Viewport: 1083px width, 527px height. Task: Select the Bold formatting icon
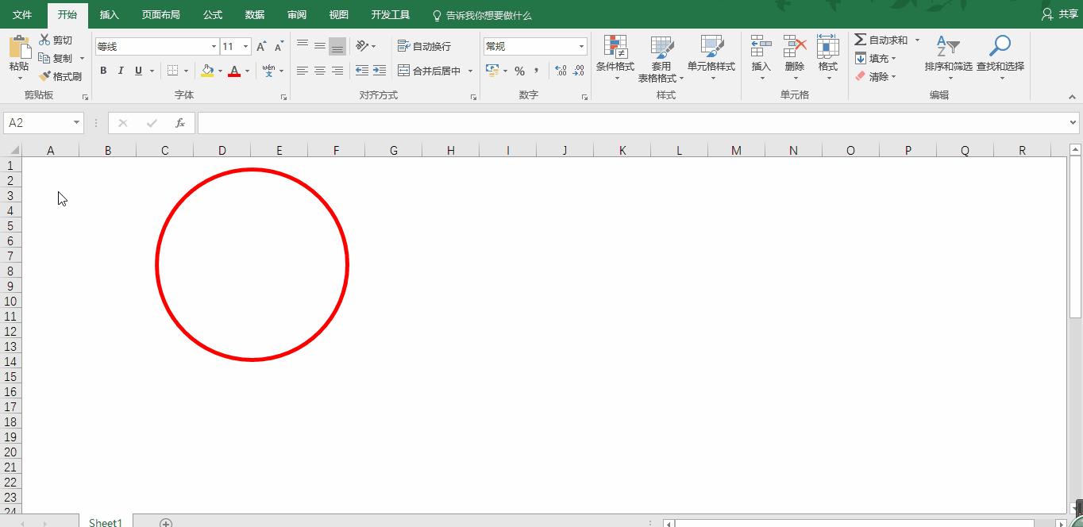(102, 71)
